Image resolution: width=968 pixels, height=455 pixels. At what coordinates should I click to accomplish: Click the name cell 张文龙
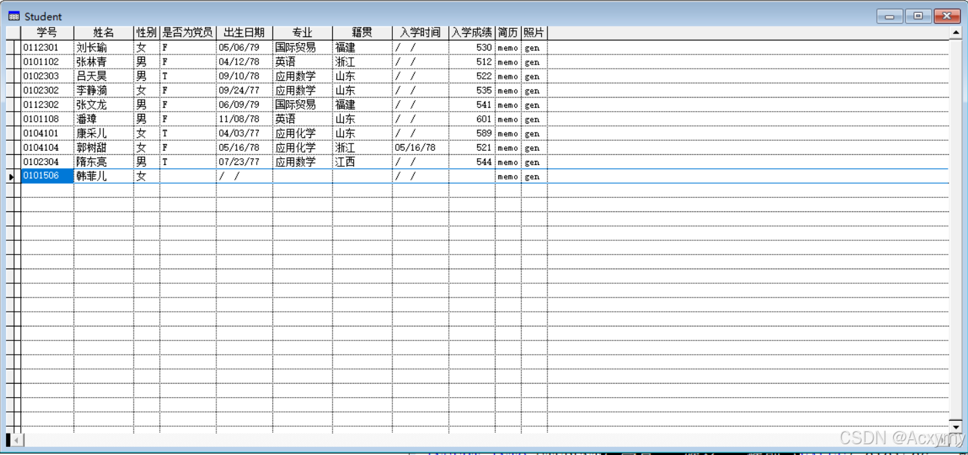click(x=104, y=104)
